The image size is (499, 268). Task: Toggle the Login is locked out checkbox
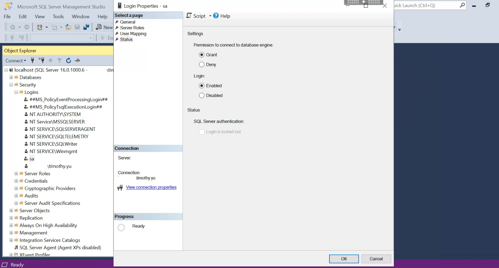click(x=201, y=132)
